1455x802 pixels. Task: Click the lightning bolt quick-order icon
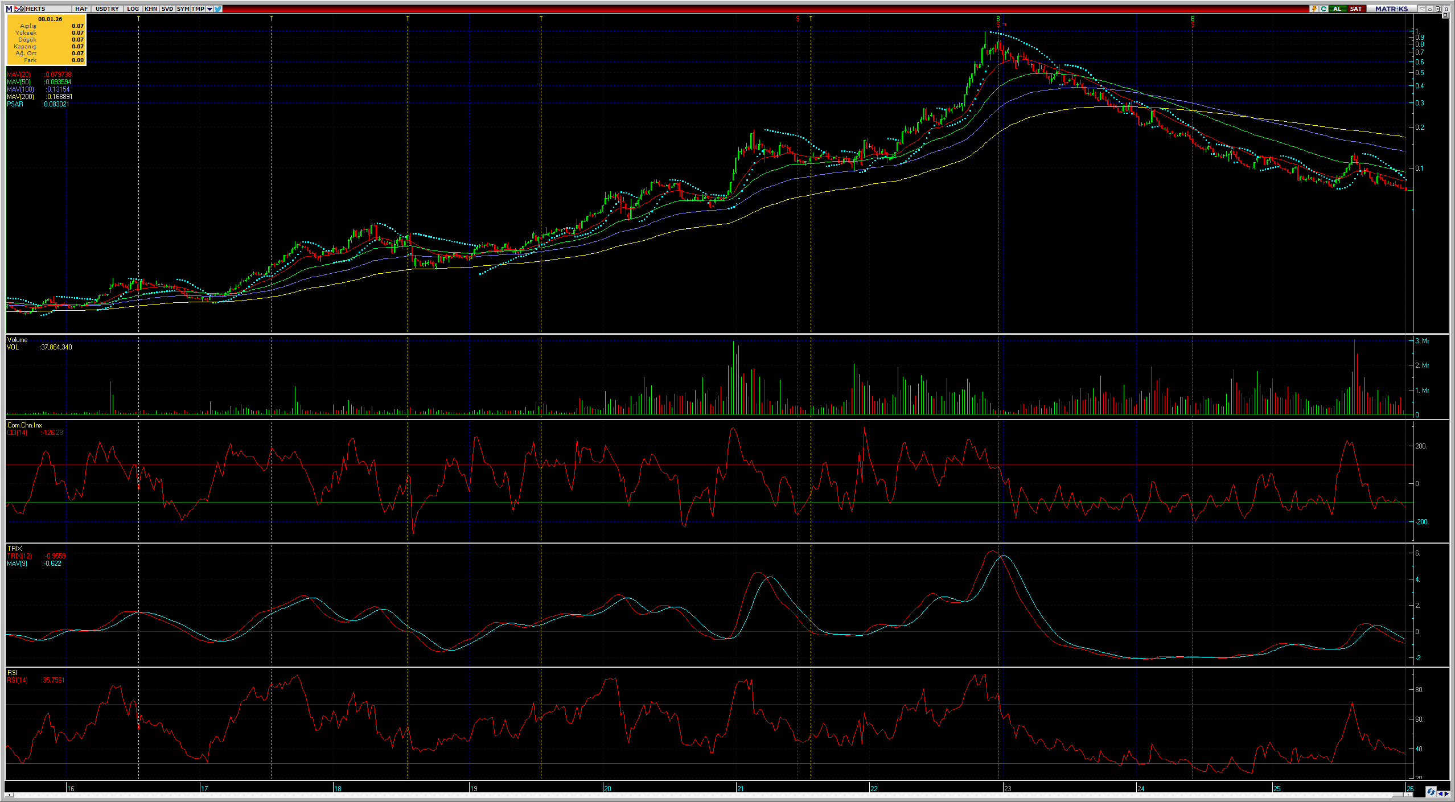[x=1314, y=9]
